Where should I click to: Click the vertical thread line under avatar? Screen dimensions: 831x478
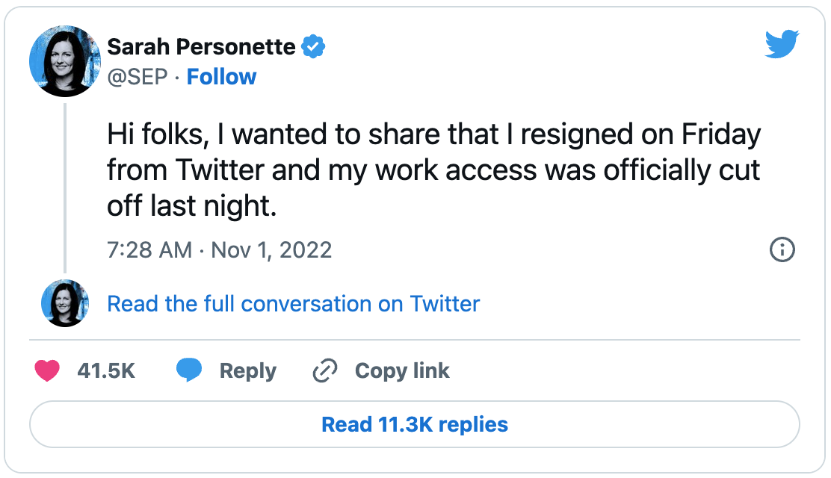pos(65,187)
